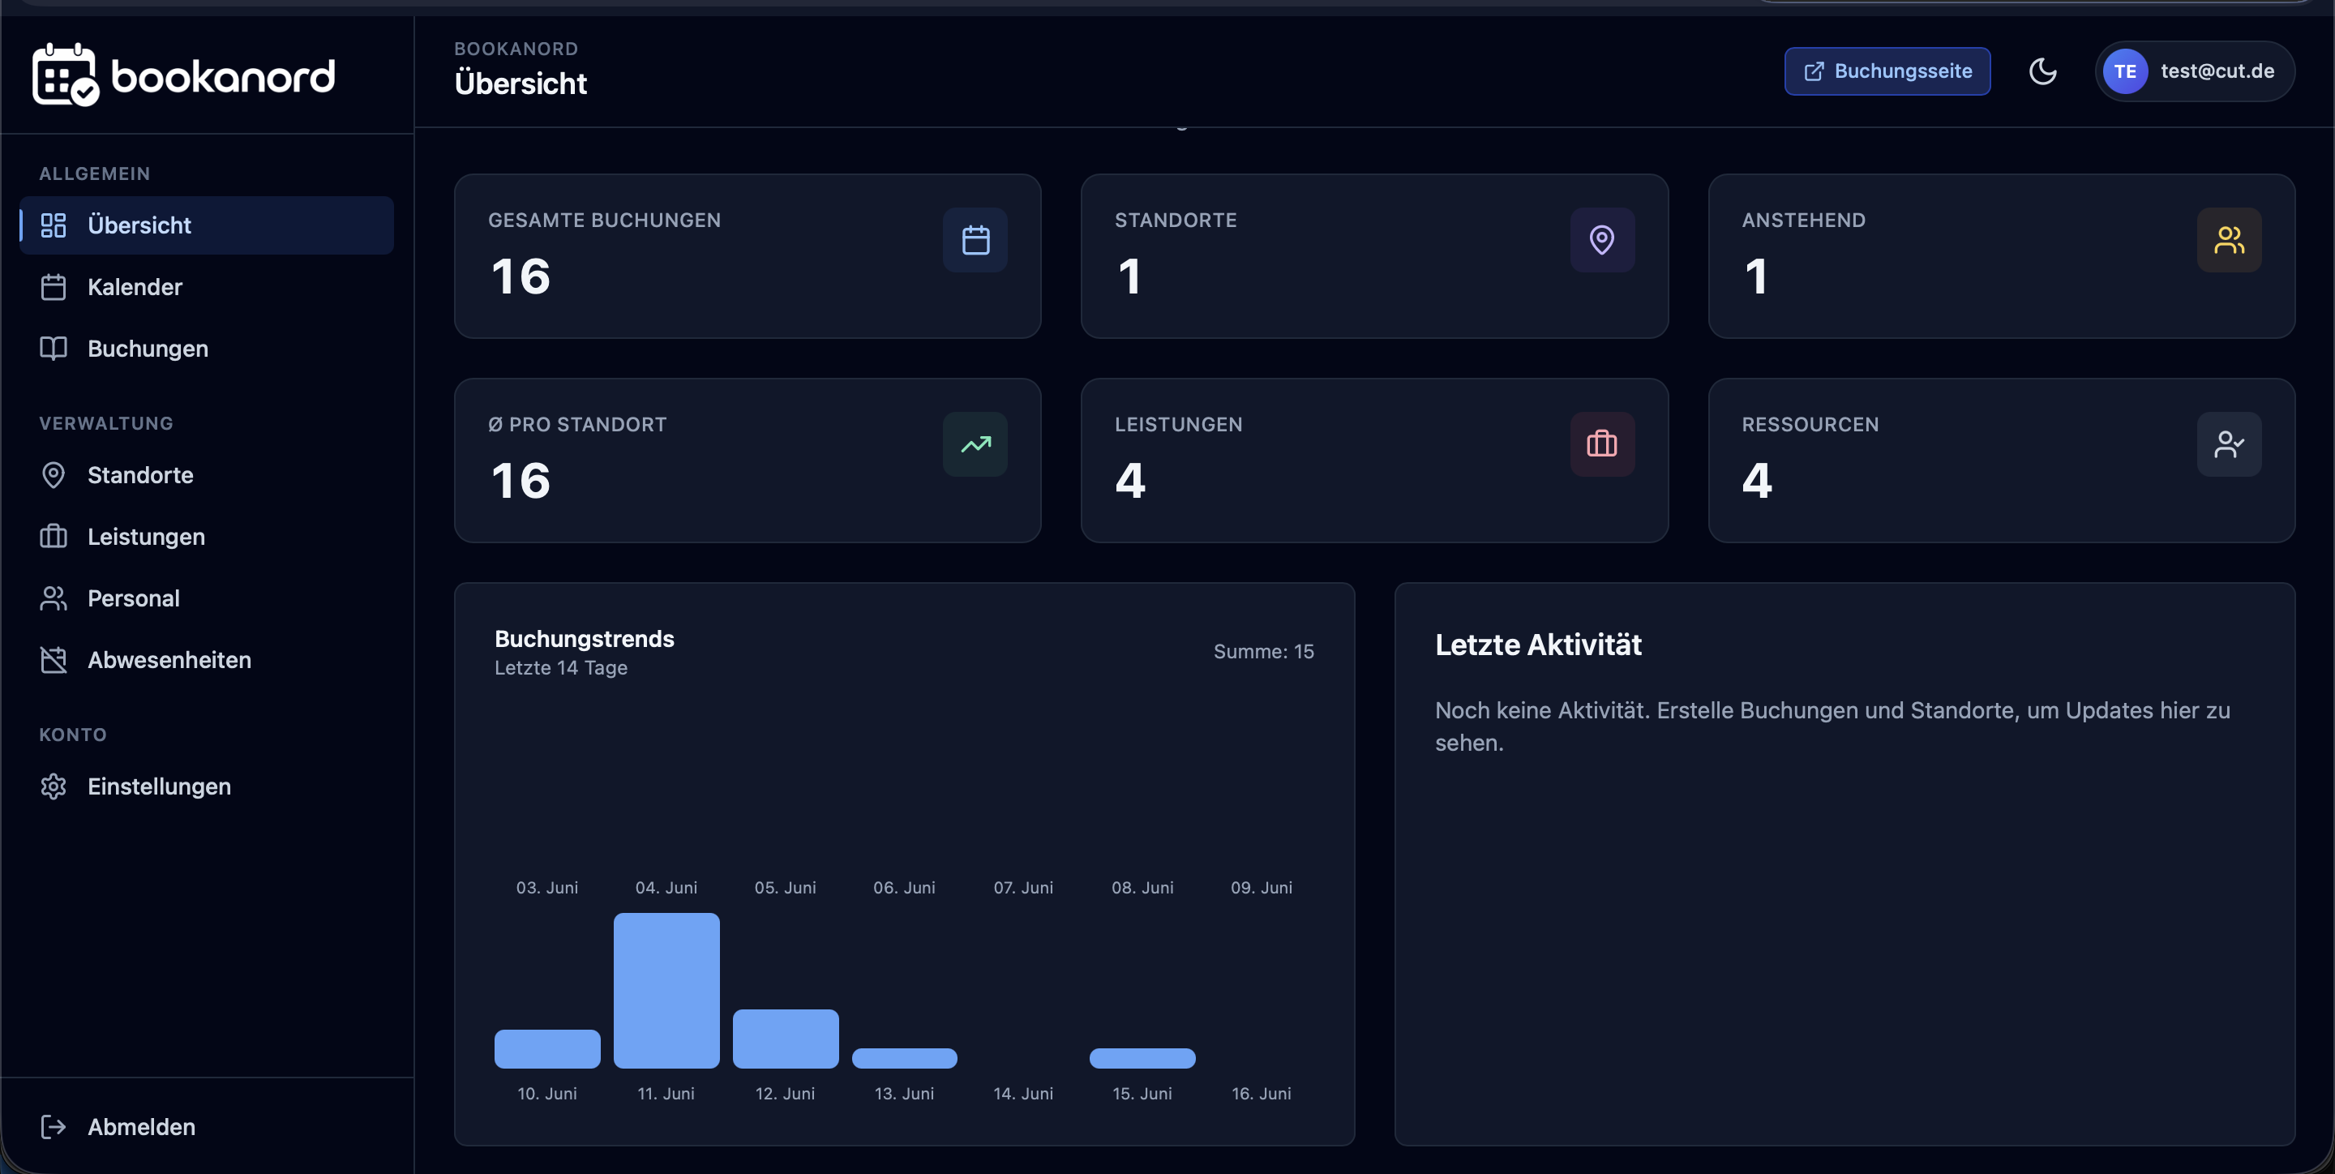This screenshot has width=2335, height=1174.
Task: Navigate to Standorte under Verwaltung
Action: [207, 475]
